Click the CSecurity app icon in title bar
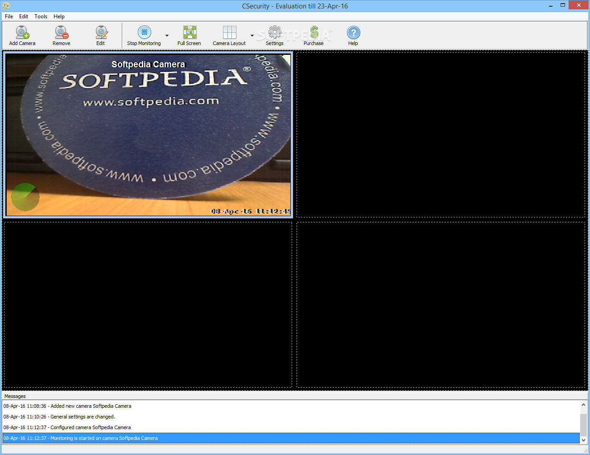 (x=6, y=6)
